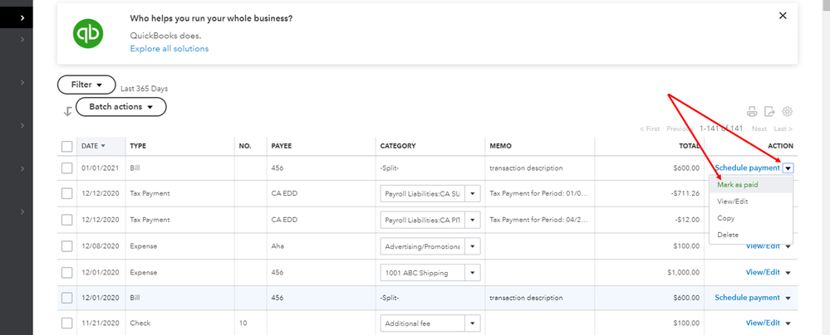Screen dimensions: 830x335
Task: Choose Copy from the action menu
Action: point(726,218)
